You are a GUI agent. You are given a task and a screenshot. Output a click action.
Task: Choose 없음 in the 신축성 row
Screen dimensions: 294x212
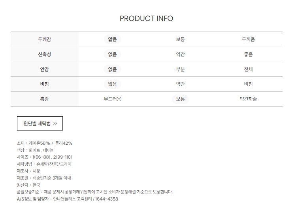113,55
